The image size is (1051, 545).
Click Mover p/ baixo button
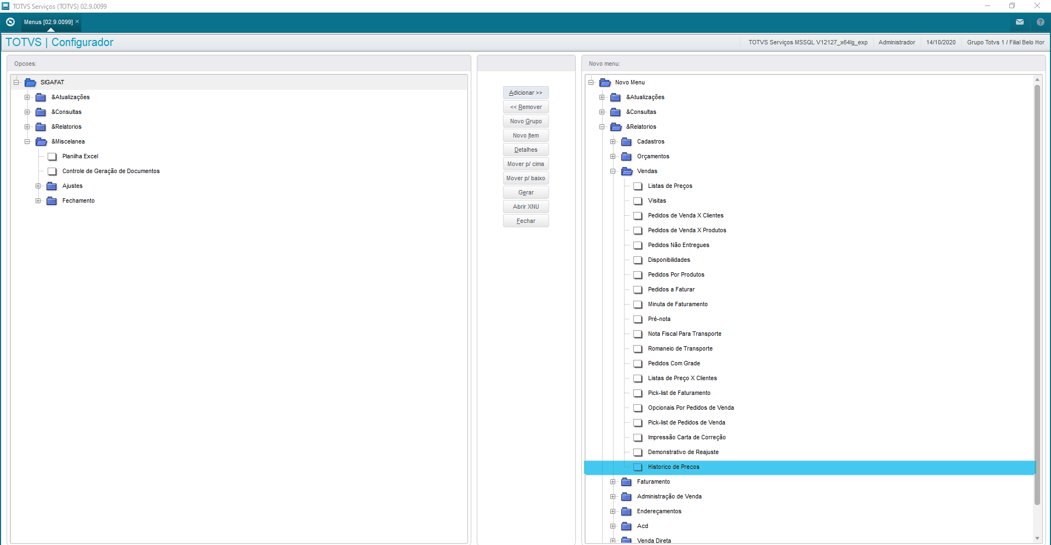(x=526, y=178)
